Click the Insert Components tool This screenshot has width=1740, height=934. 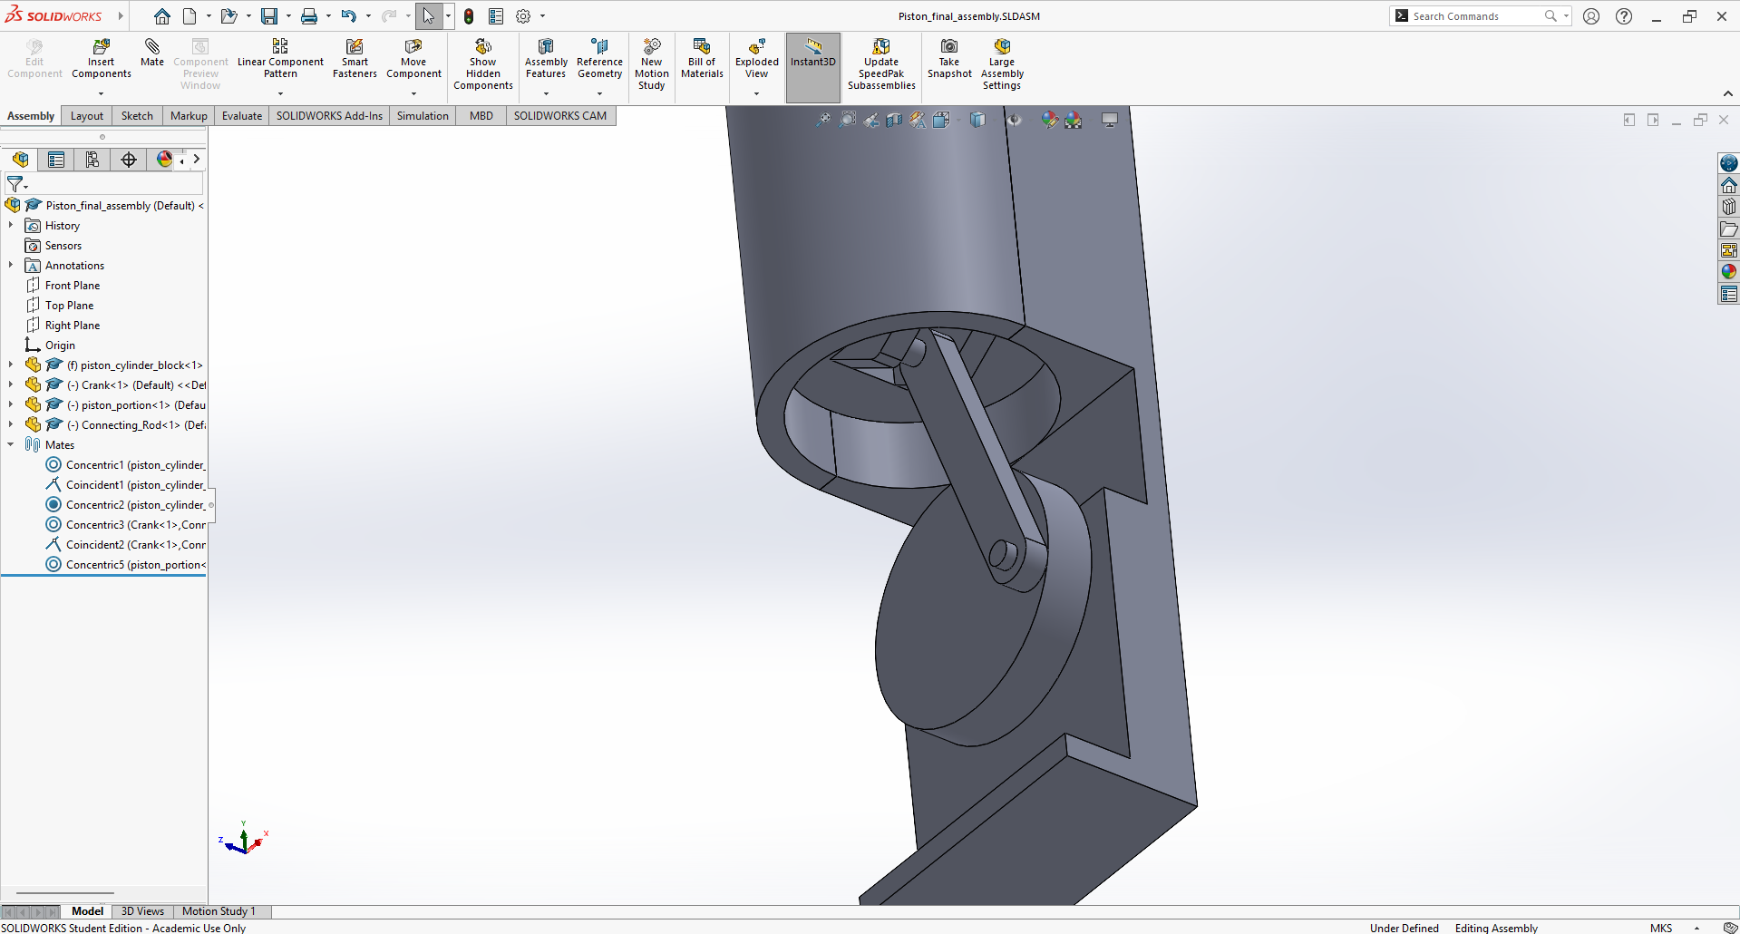(102, 58)
